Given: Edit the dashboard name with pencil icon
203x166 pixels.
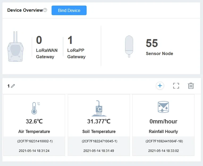Looking at the screenshot, I should pyautogui.click(x=13, y=86).
